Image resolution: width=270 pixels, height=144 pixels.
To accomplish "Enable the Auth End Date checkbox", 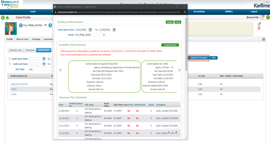I will pos(10,64).
